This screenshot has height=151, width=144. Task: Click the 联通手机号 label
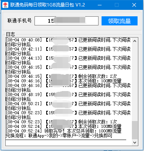tap(19, 20)
